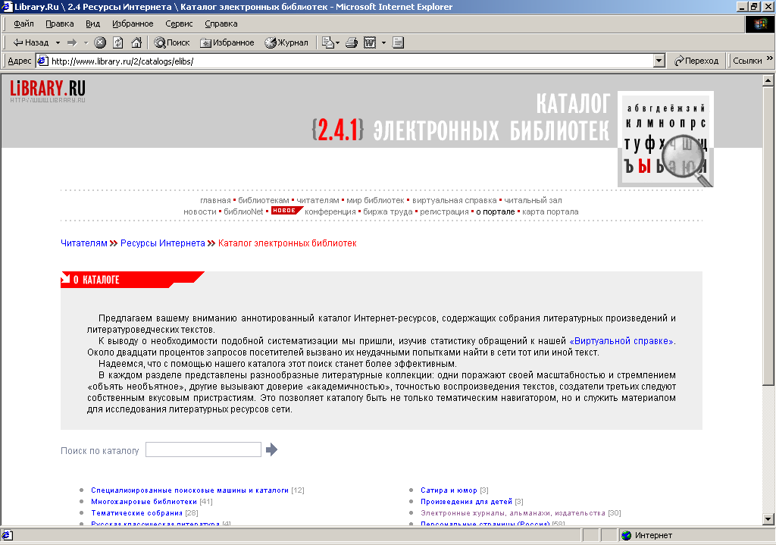
Task: Click the Forward arrow button
Action: tap(72, 42)
